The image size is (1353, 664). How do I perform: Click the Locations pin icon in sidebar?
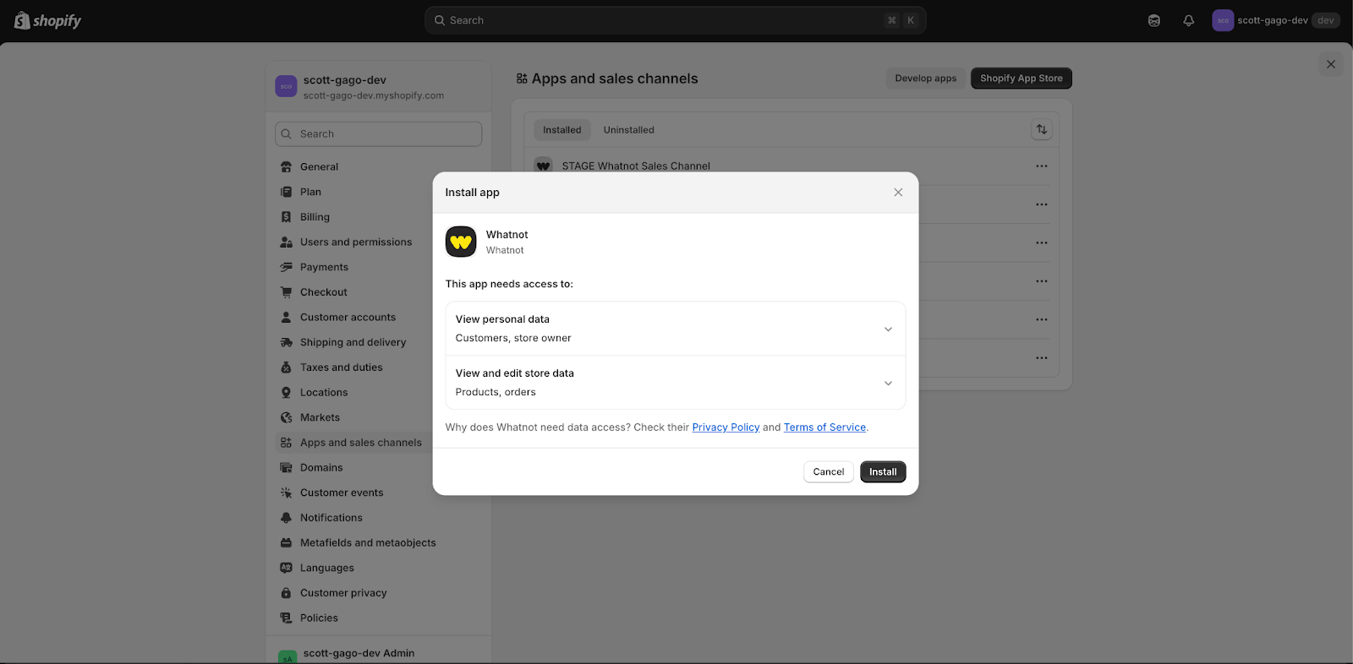coord(286,393)
